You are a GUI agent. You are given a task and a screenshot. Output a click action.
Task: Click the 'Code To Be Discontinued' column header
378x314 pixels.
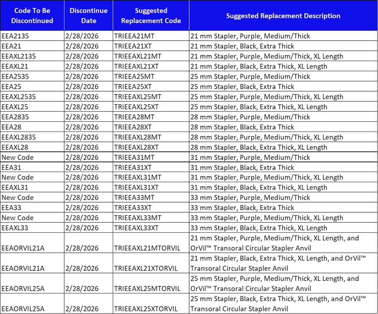point(32,15)
